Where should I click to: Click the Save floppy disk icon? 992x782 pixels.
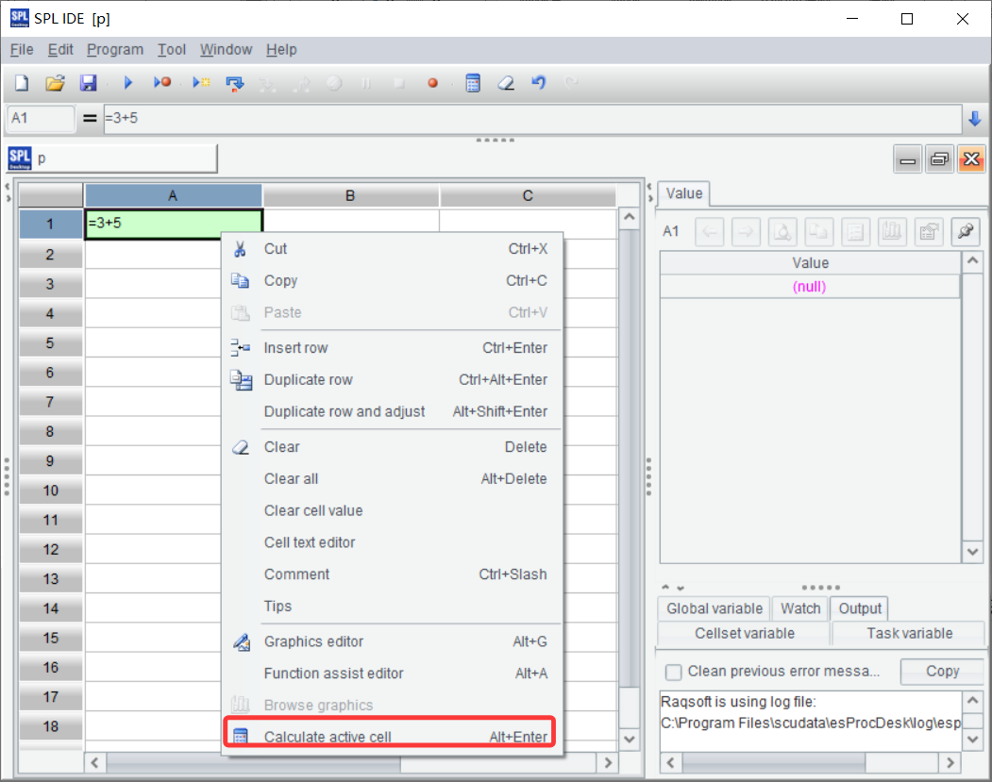pos(88,83)
